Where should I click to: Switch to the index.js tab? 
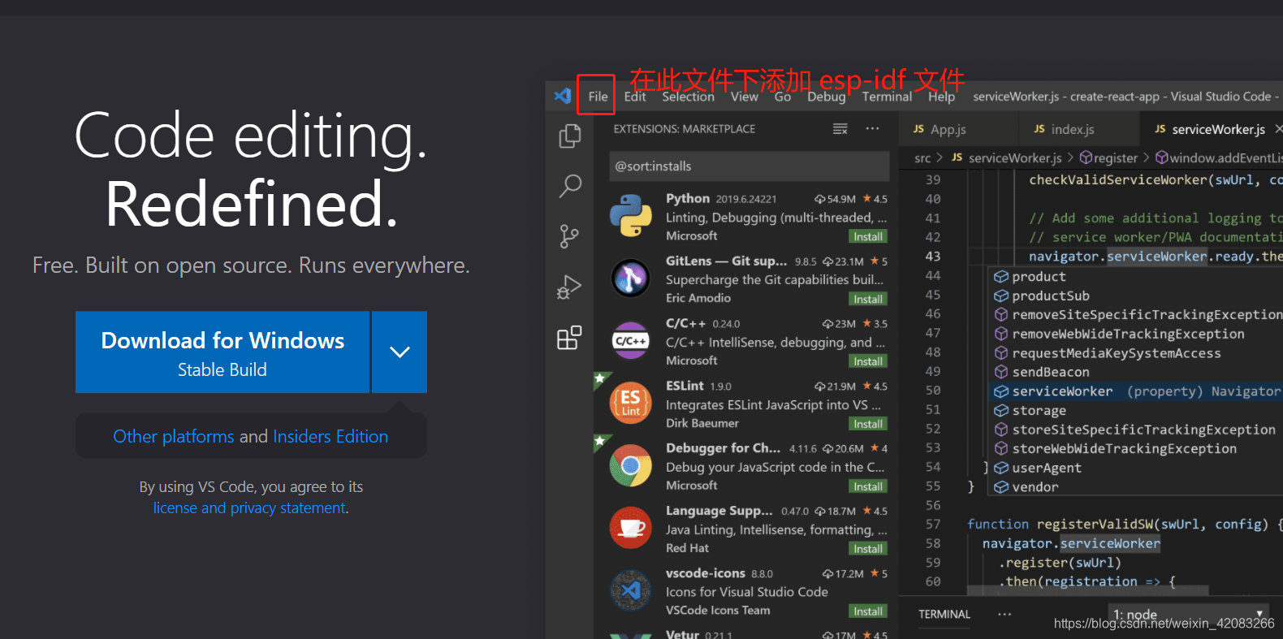[1079, 129]
